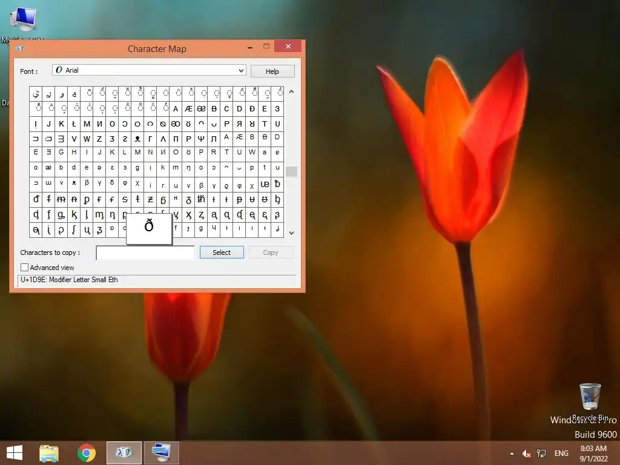
Task: Select the large Đ with stroke
Action: pyautogui.click(x=252, y=109)
